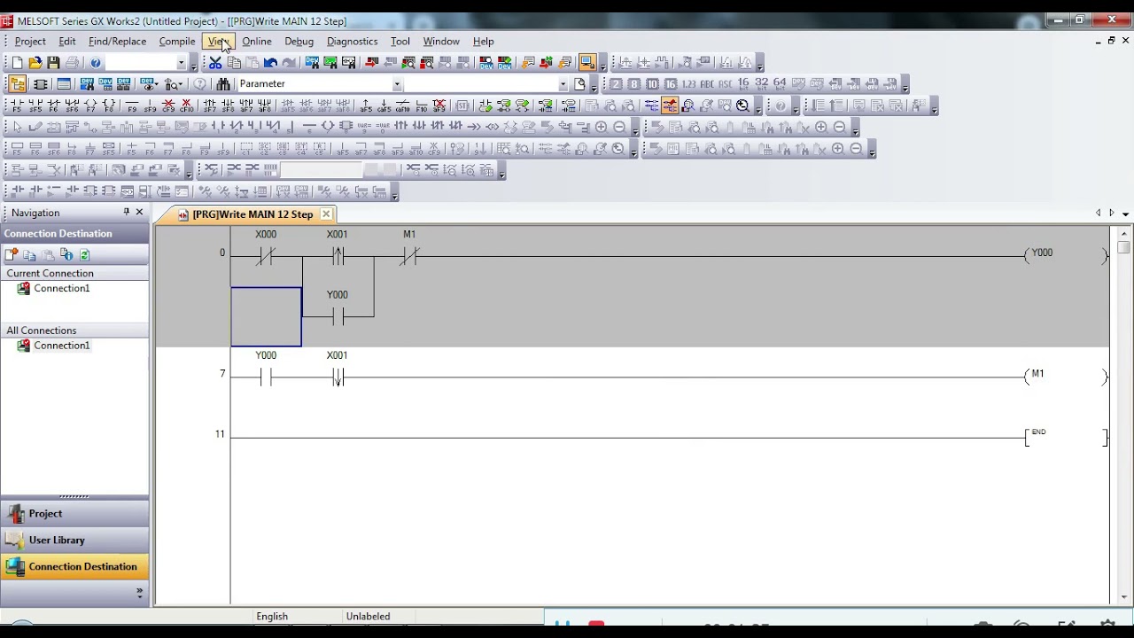
Task: Open the Compile menu
Action: click(177, 41)
